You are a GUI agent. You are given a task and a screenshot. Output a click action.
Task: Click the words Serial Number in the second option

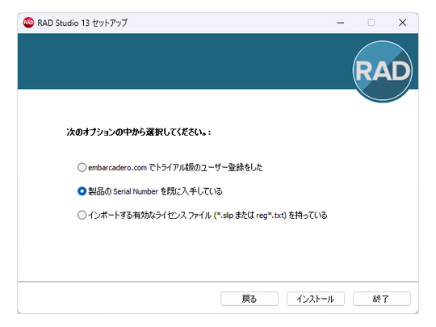click(x=136, y=191)
